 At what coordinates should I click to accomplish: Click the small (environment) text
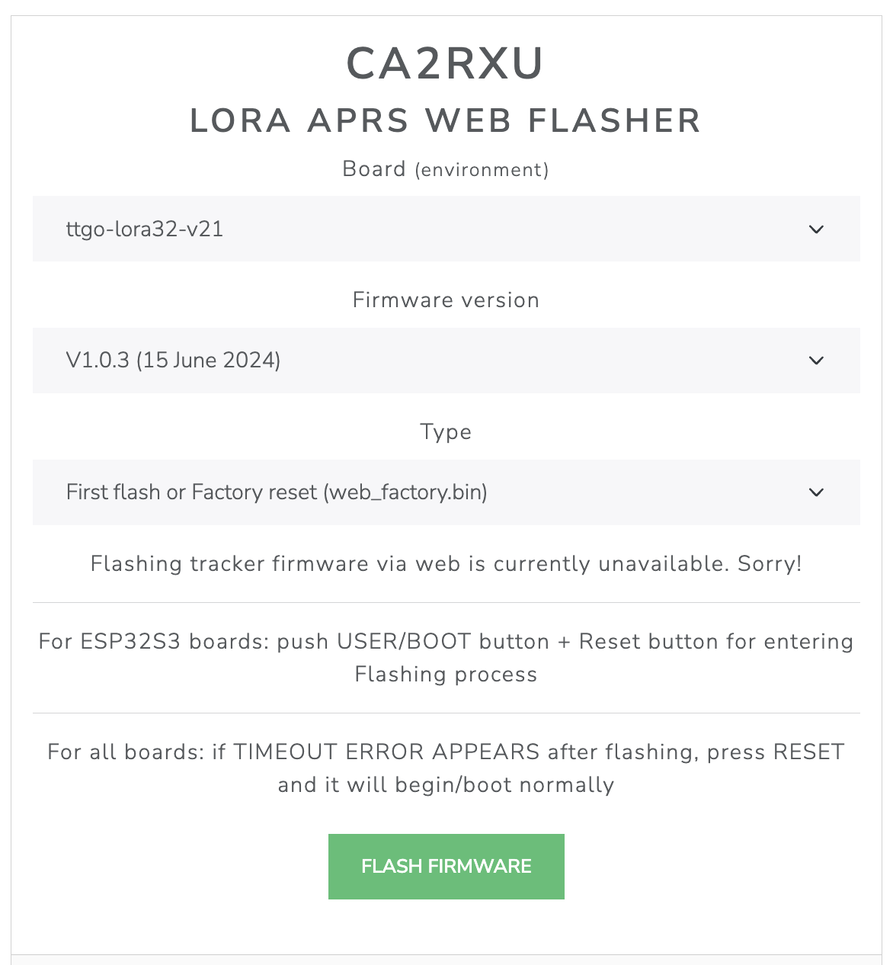point(482,169)
